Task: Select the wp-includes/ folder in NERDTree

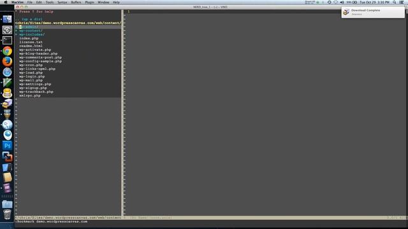Action: tap(32, 34)
